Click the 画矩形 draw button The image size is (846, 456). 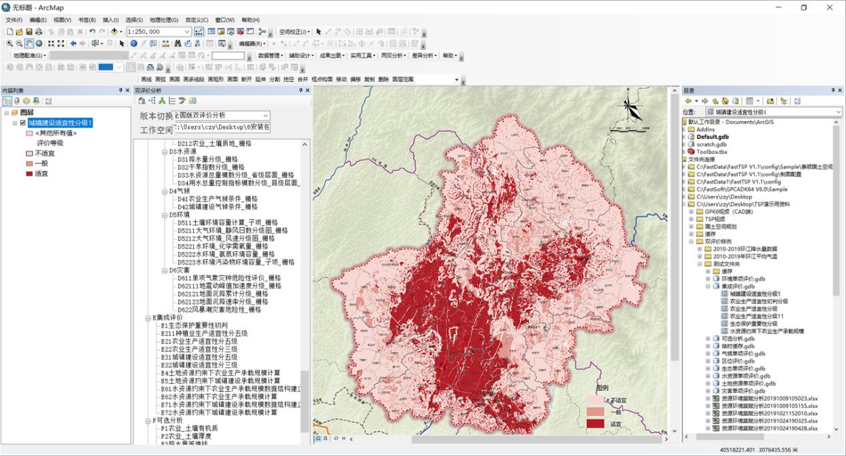click(x=215, y=79)
